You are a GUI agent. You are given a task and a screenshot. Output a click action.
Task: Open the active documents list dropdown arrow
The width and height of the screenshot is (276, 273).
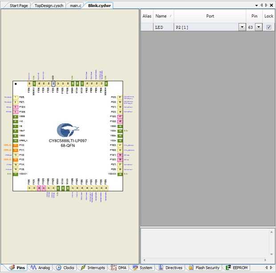(256, 5)
